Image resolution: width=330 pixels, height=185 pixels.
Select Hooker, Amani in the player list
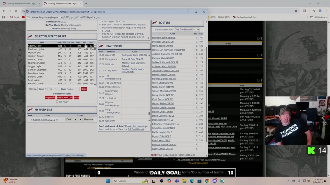(x=61, y=56)
